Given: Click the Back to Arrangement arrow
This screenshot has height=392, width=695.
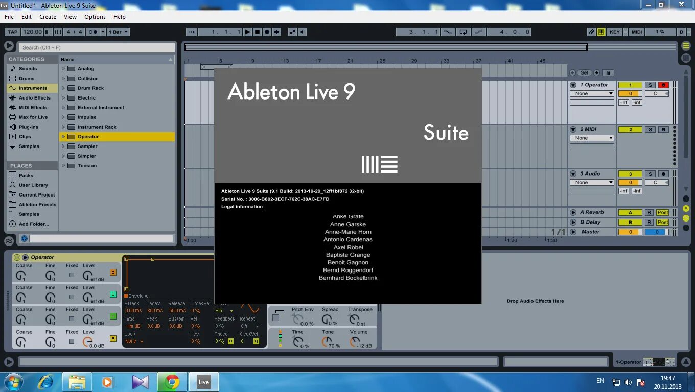Looking at the screenshot, I should point(302,32).
